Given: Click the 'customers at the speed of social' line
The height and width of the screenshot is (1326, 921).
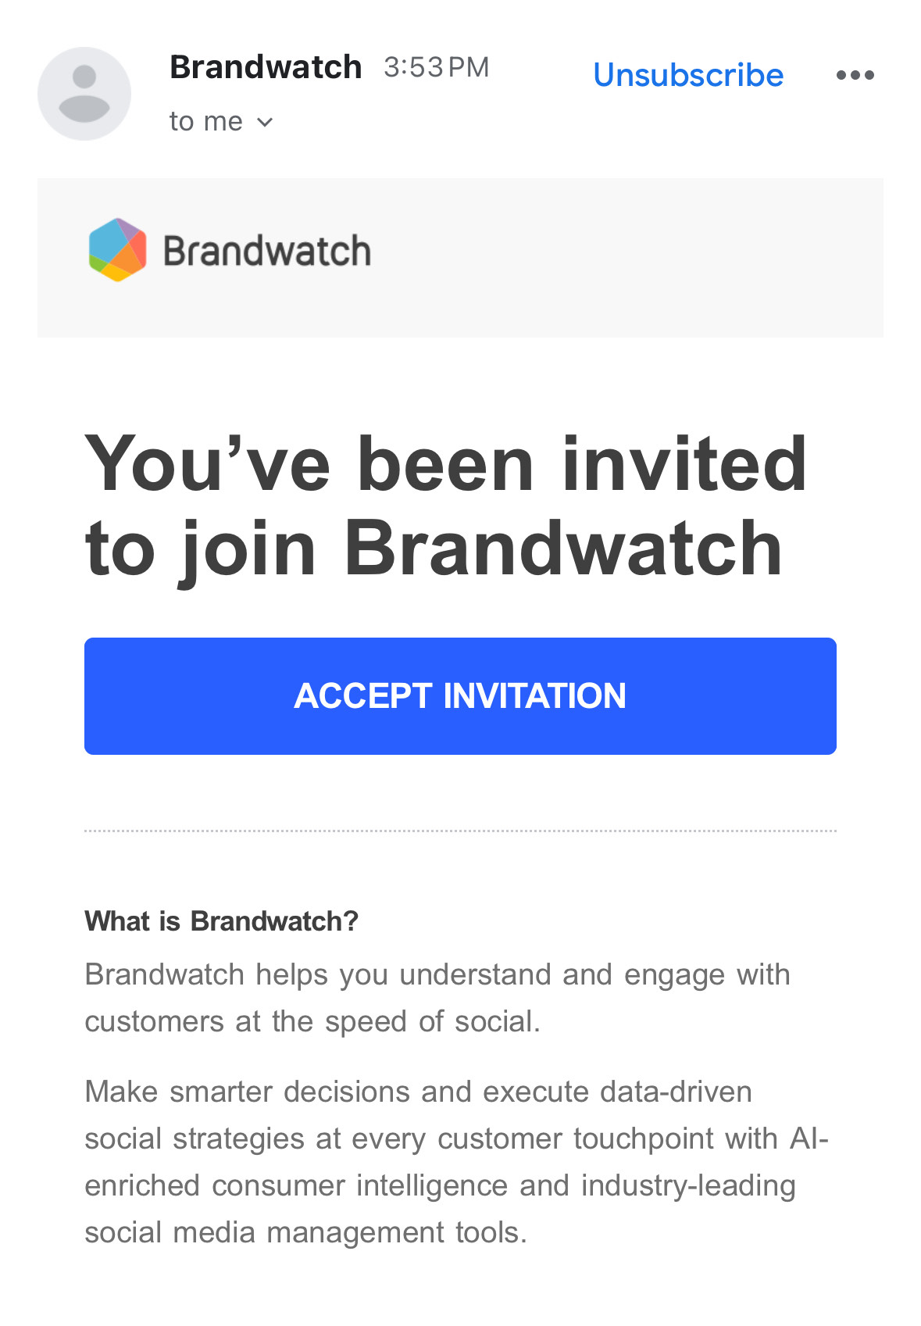Looking at the screenshot, I should click(x=312, y=1022).
